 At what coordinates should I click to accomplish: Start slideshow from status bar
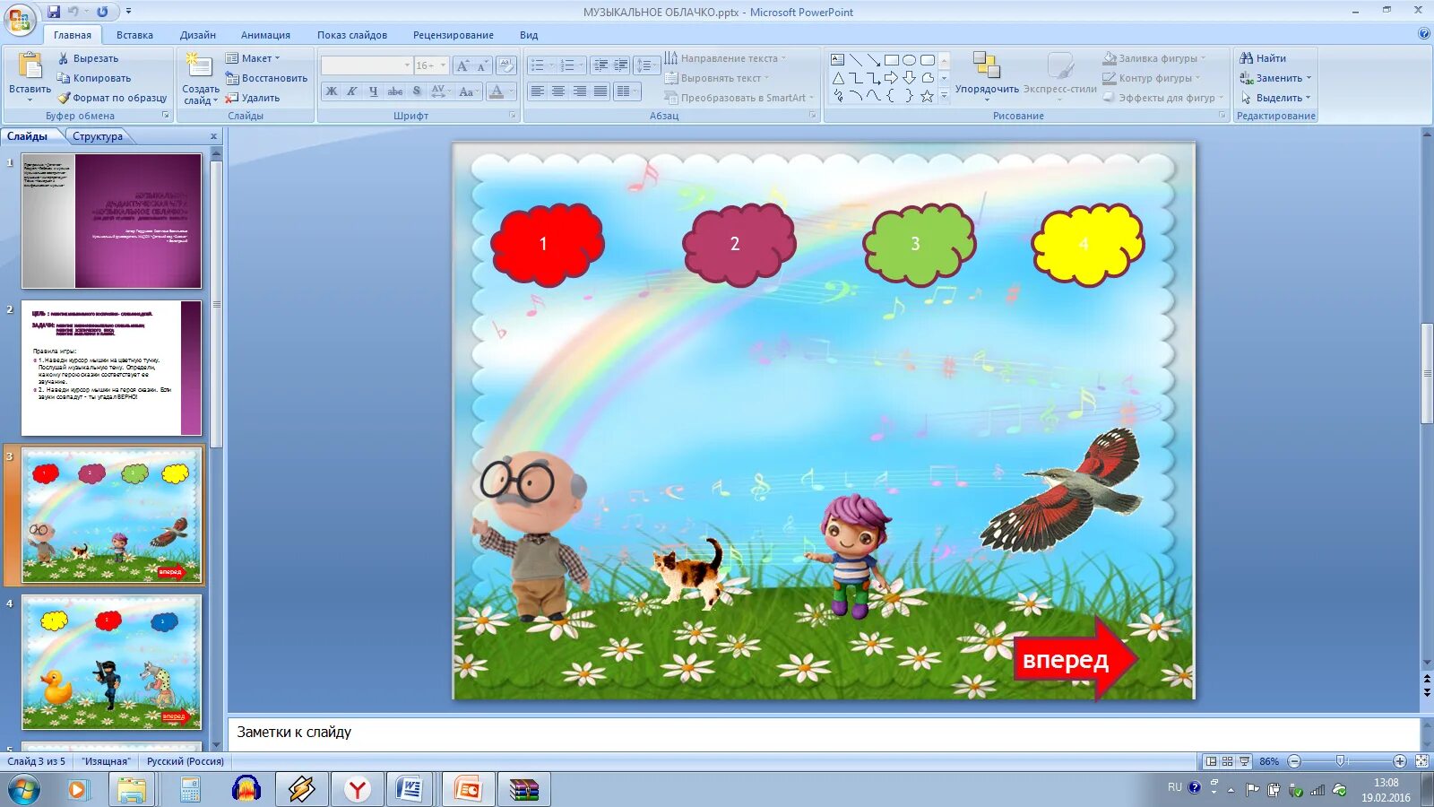(1244, 761)
